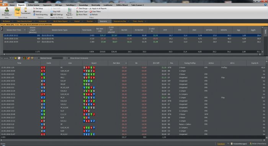The width and height of the screenshot is (268, 146).
Task: Enable the Marked hands checkbox
Action: pos(39,58)
